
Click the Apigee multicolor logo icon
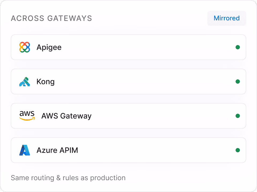(x=25, y=47)
